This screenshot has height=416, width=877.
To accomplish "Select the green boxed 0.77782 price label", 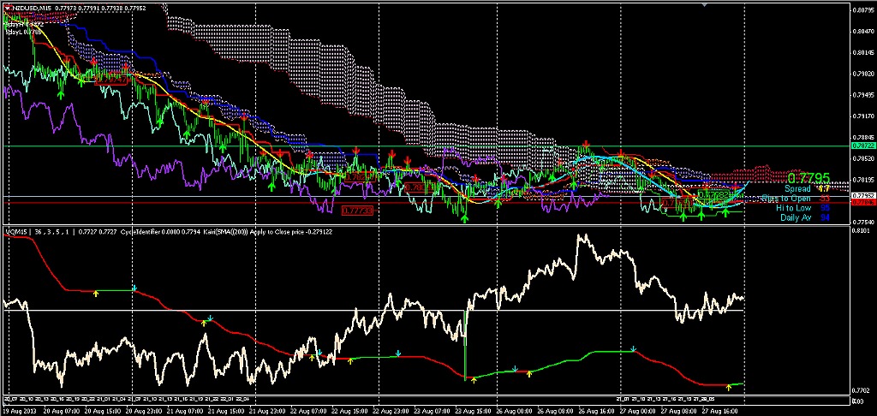I will click(713, 194).
